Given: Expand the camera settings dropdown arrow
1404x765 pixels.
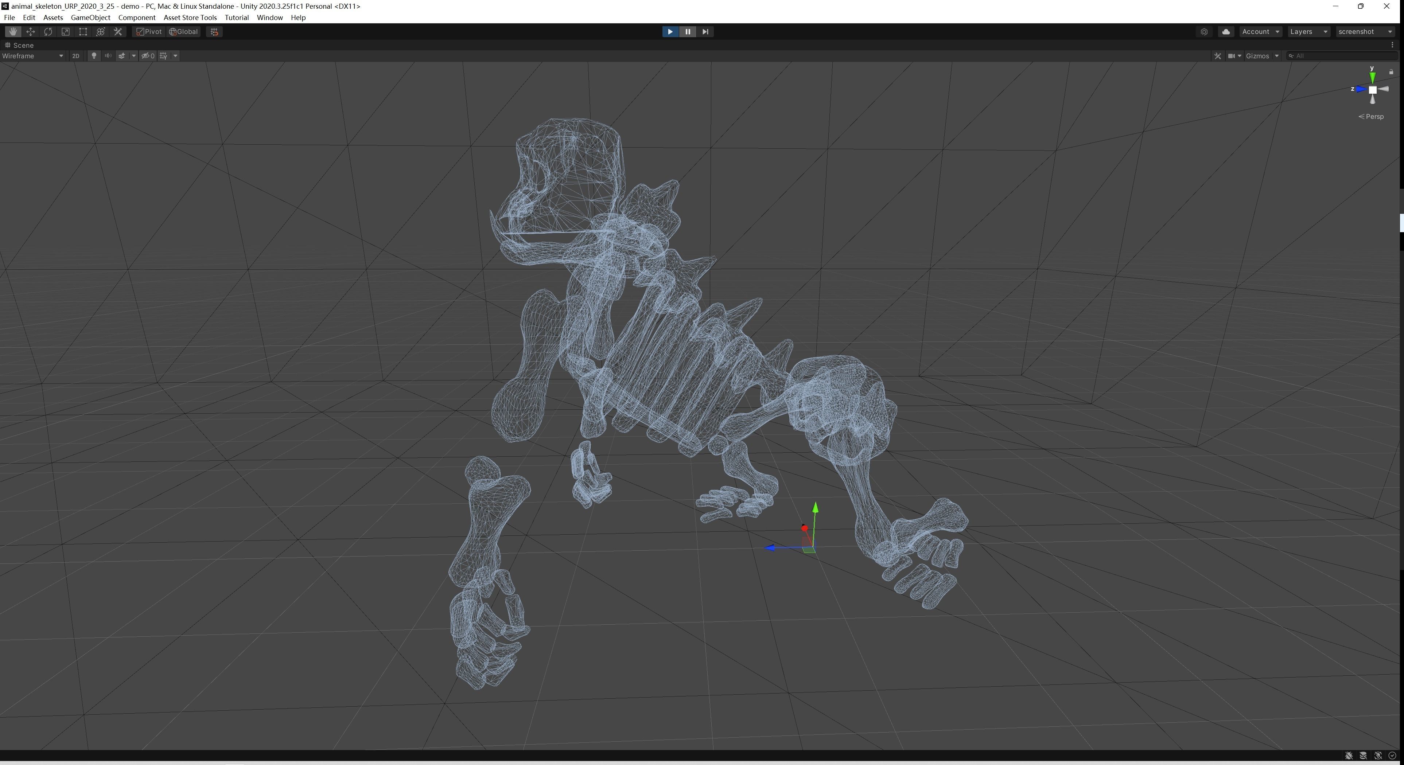Looking at the screenshot, I should click(x=1240, y=55).
